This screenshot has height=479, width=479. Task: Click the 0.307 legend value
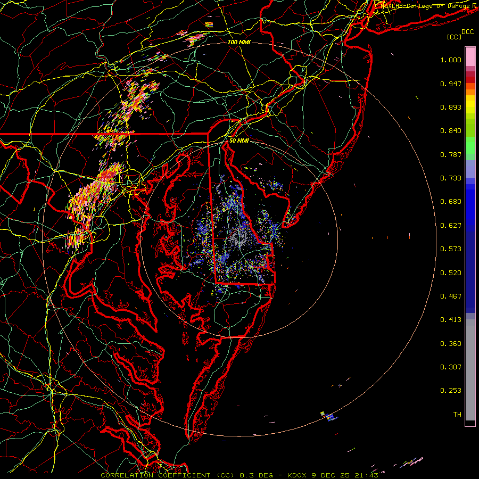451,367
